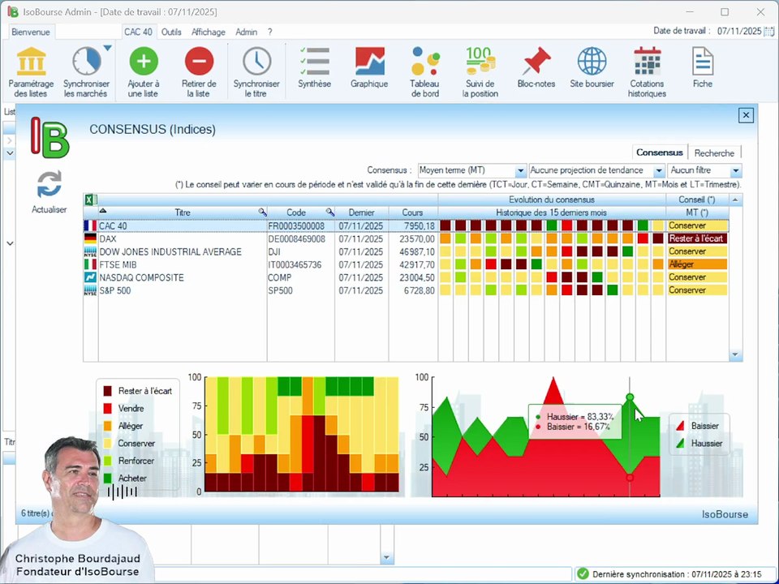This screenshot has width=779, height=584.
Task: Click the French flag icon for CAC 40
Action: 90,226
